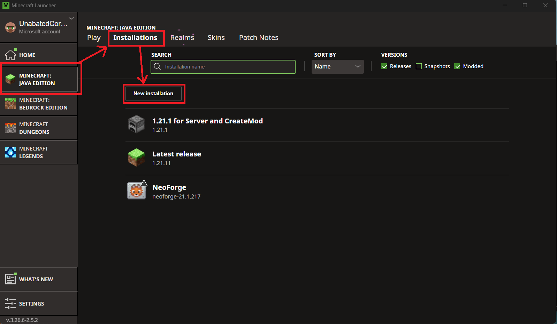Screen dimensions: 557x324
Task: Click the 1.21.11 version text
Action: (x=161, y=163)
